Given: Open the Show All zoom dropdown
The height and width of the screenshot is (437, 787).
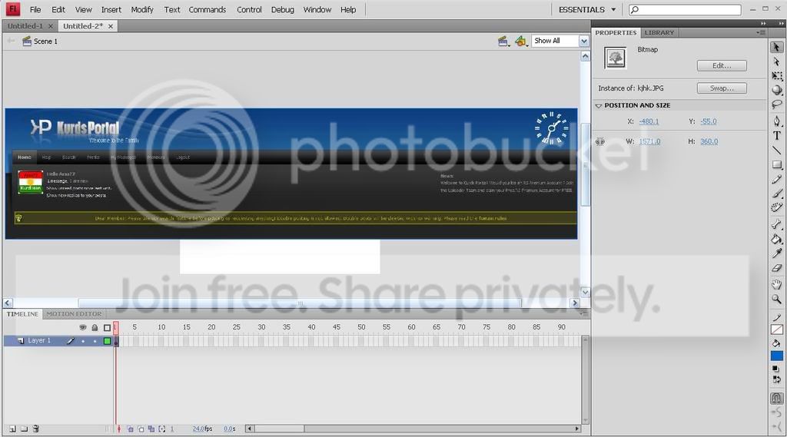Looking at the screenshot, I should click(x=583, y=41).
